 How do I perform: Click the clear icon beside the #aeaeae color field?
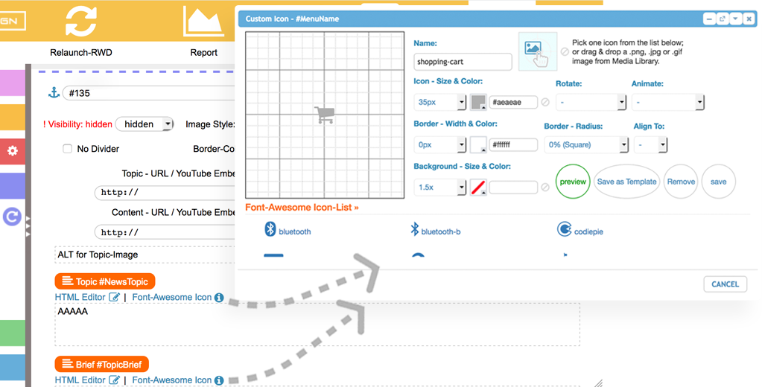544,103
